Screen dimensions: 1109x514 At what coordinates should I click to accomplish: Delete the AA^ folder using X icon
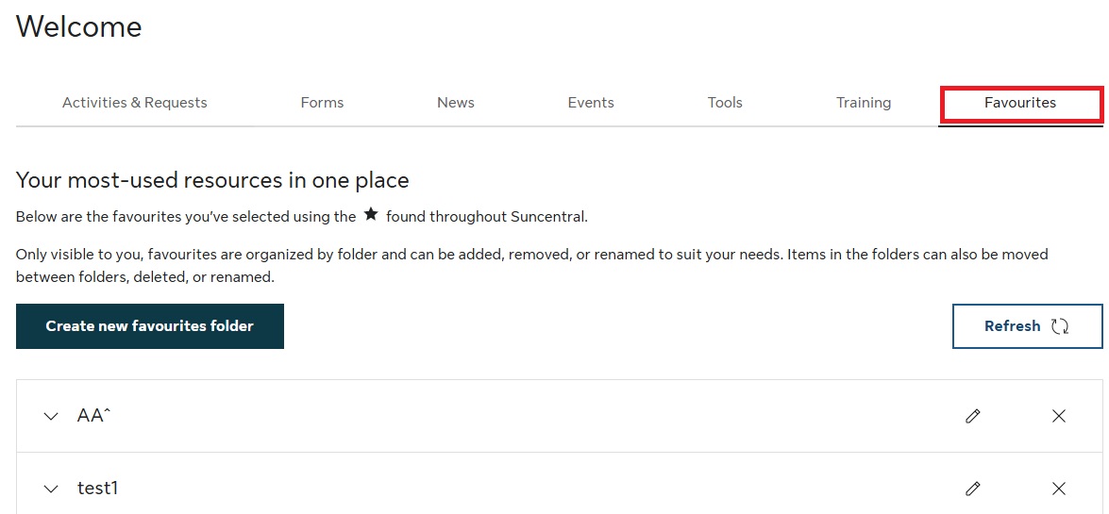tap(1058, 416)
